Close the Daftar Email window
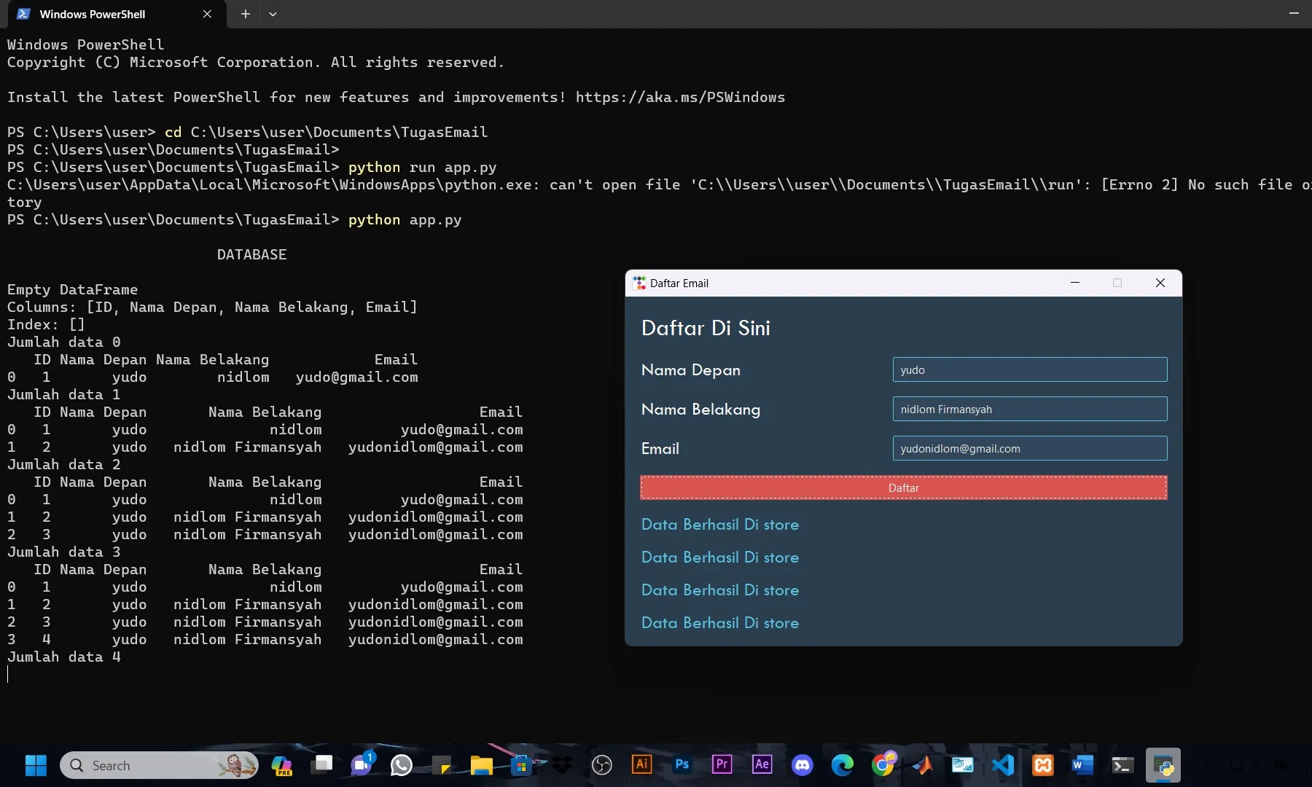Screen dimensions: 1312x787 click(x=1160, y=283)
